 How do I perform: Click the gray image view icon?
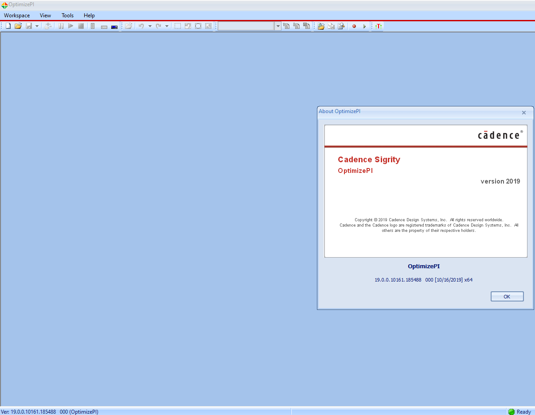point(208,26)
